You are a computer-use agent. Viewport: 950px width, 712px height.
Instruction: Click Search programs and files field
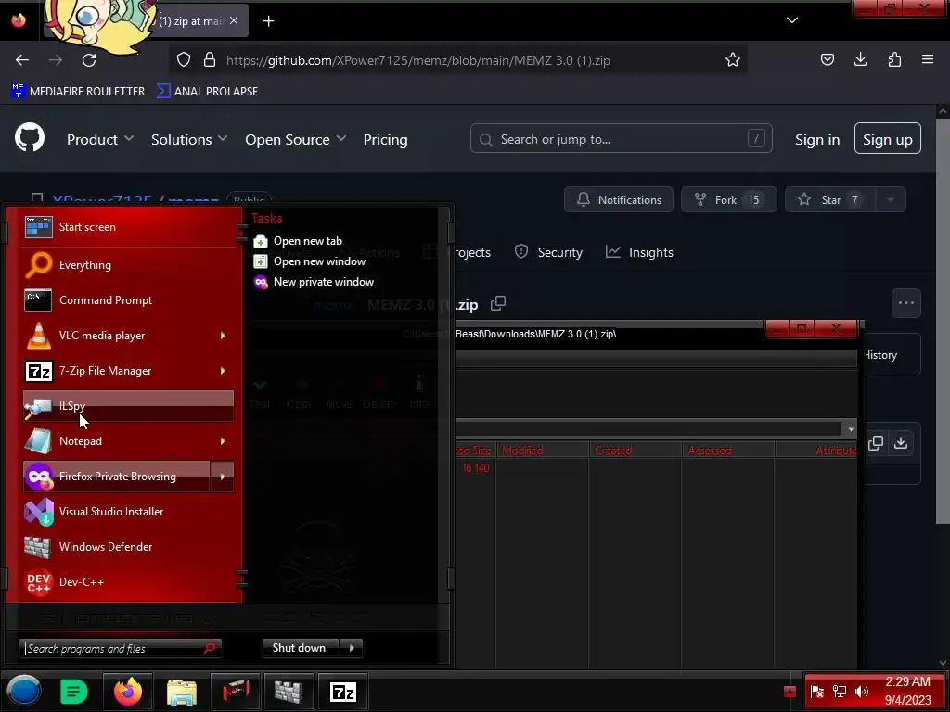point(121,648)
